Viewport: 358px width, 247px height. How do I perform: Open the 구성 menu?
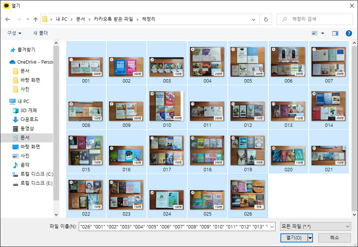[14, 33]
